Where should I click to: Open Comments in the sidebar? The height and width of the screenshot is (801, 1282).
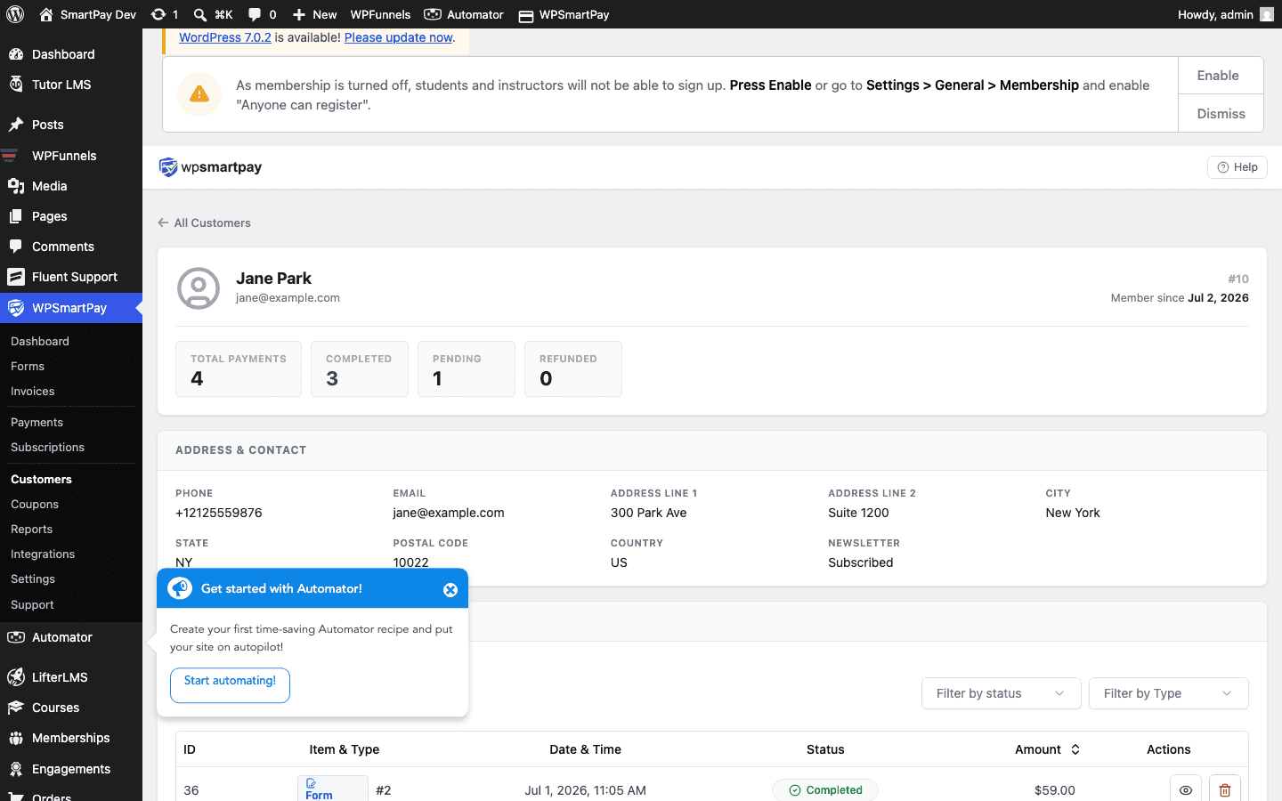click(71, 247)
